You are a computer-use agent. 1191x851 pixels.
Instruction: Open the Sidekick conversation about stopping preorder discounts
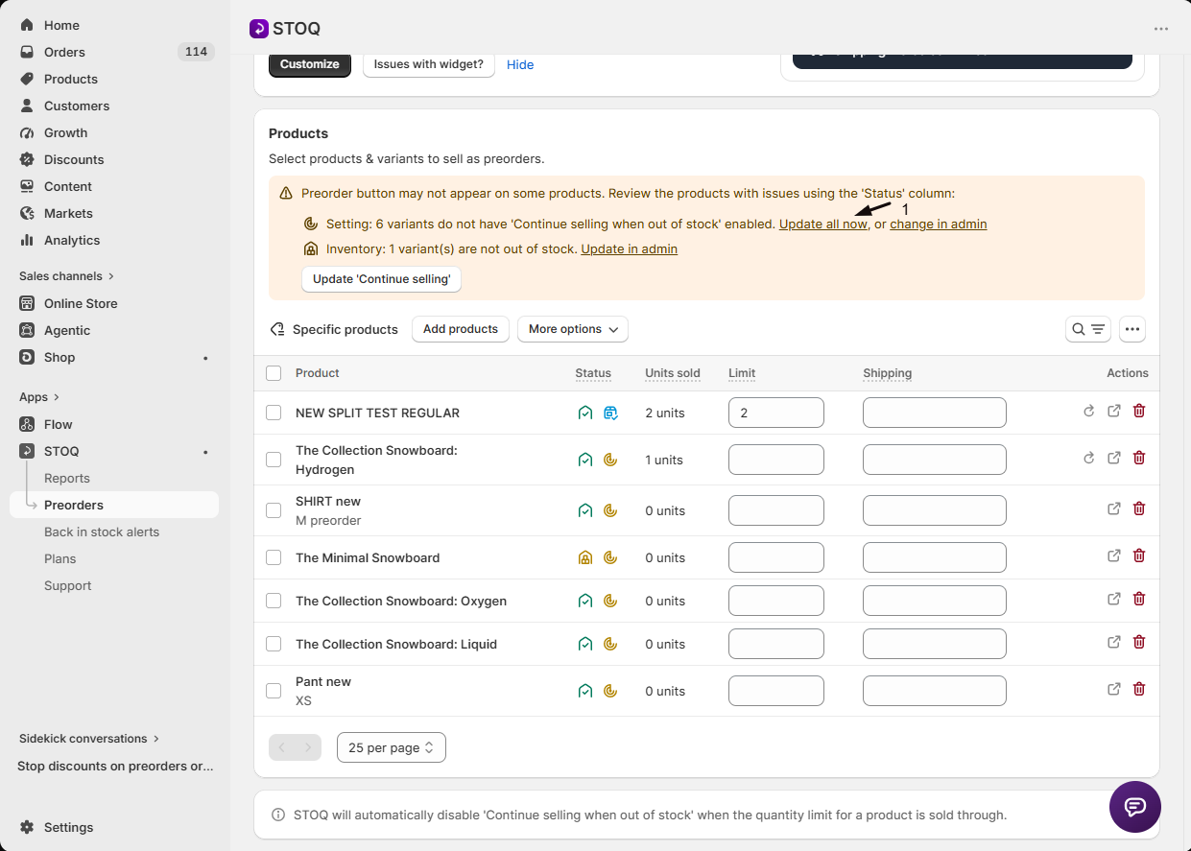(115, 766)
